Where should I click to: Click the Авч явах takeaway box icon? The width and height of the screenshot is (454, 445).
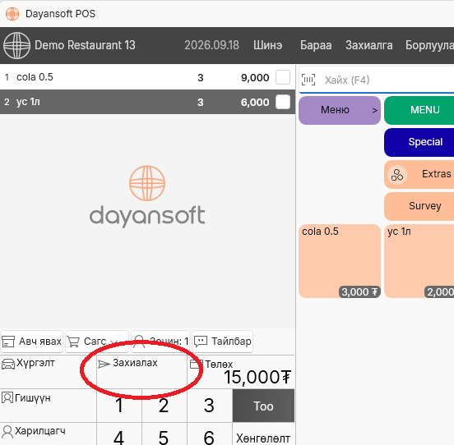point(8,342)
